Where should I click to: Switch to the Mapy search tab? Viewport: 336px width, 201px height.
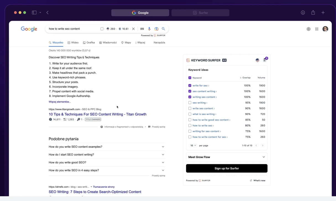(x=126, y=43)
